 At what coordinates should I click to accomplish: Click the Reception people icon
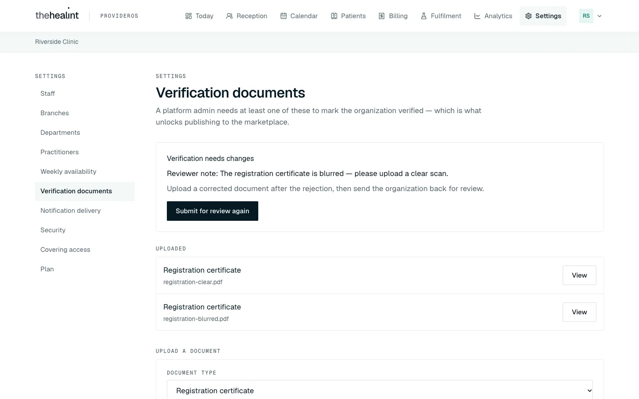pyautogui.click(x=229, y=16)
